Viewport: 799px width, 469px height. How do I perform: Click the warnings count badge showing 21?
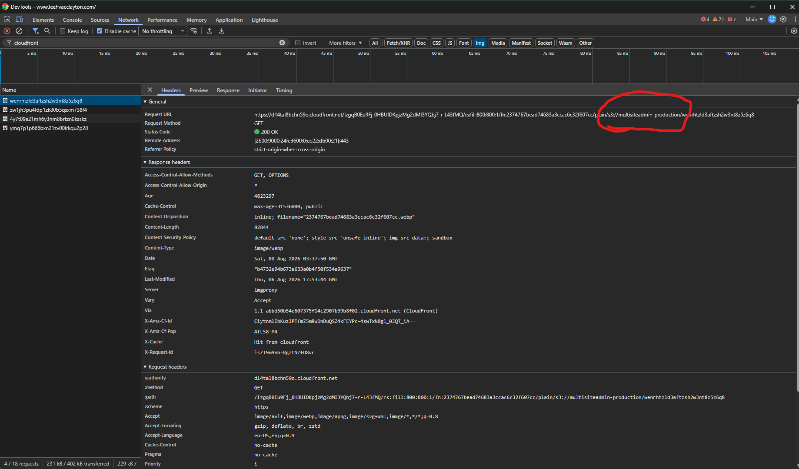tap(718, 20)
